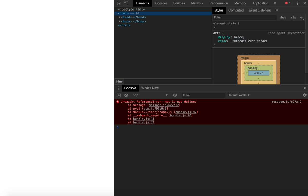Show the console sidebar

(119, 95)
